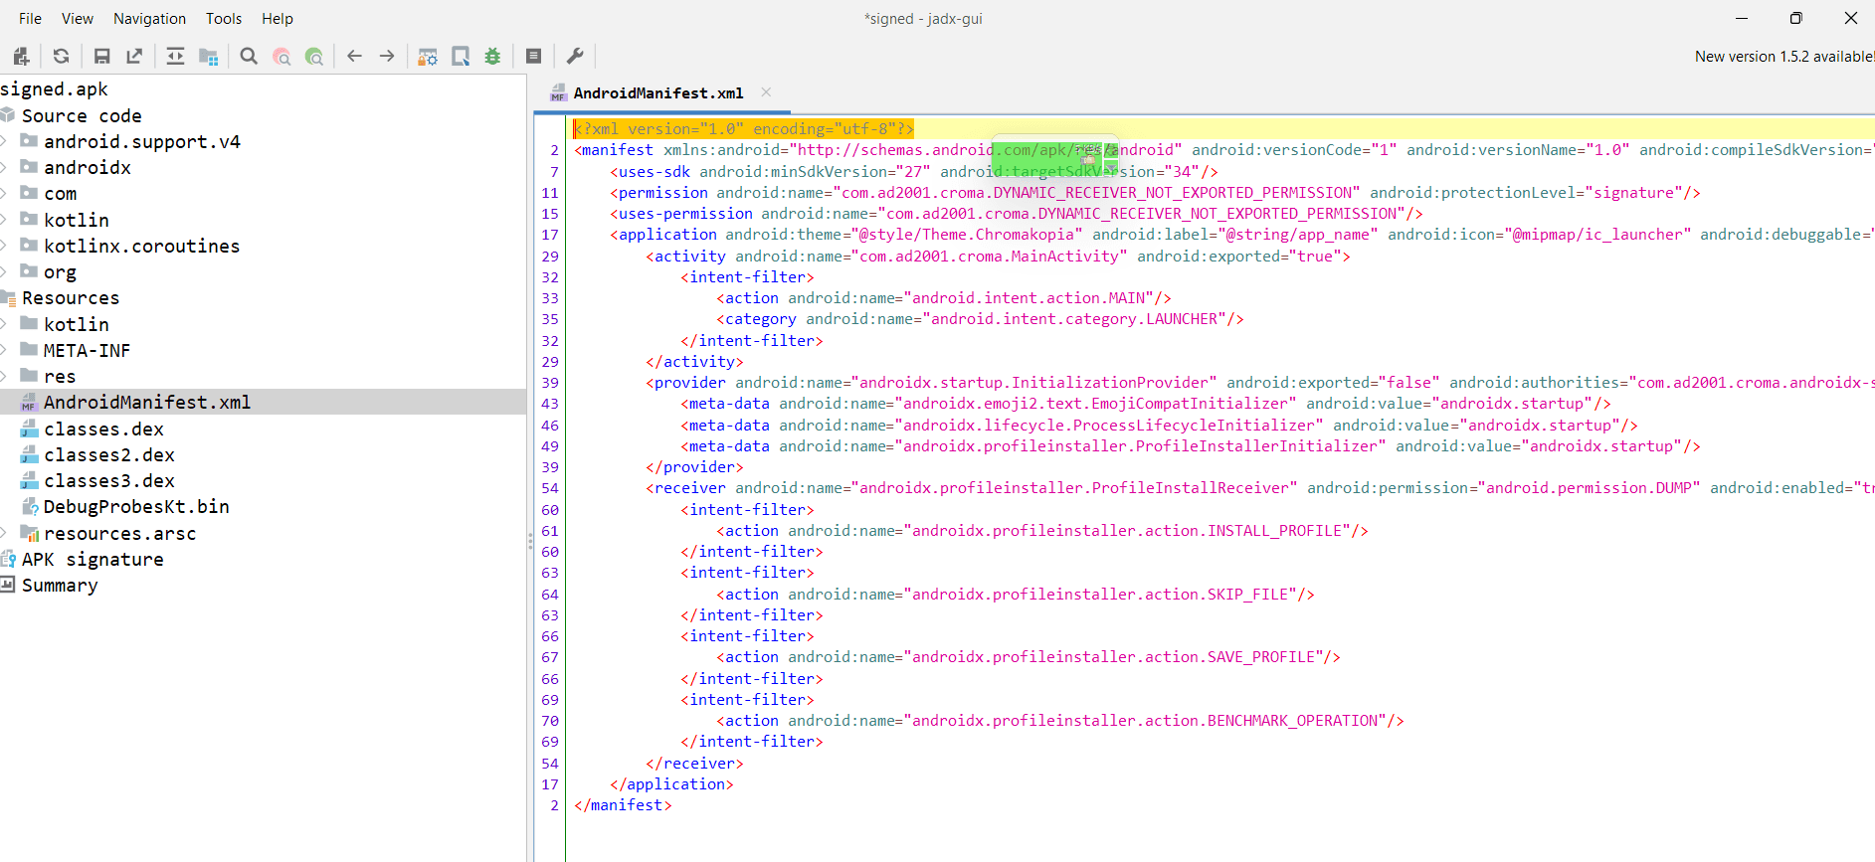
Task: Select classes2.dex file
Action: [x=109, y=454]
